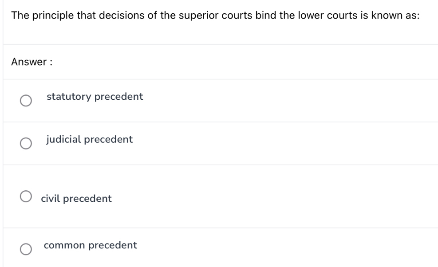This screenshot has width=438, height=267.
Task: Select the 'common precedent' radio button
Action: click(27, 249)
